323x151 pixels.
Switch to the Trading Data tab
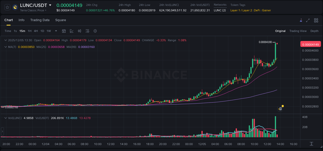(40, 20)
